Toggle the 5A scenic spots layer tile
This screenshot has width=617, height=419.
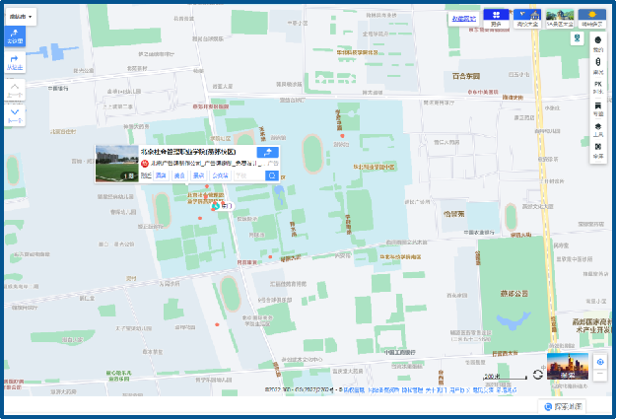point(560,16)
